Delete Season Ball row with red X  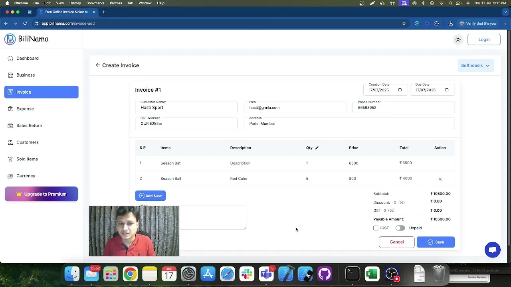[x=440, y=179]
